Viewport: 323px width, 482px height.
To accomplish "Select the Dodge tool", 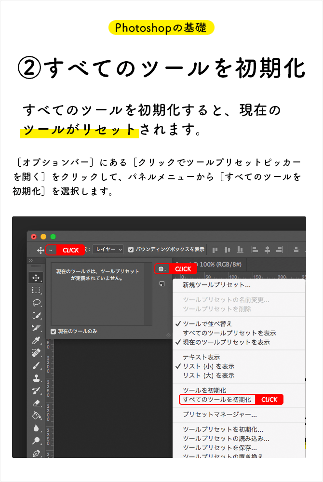I will pyautogui.click(x=36, y=441).
